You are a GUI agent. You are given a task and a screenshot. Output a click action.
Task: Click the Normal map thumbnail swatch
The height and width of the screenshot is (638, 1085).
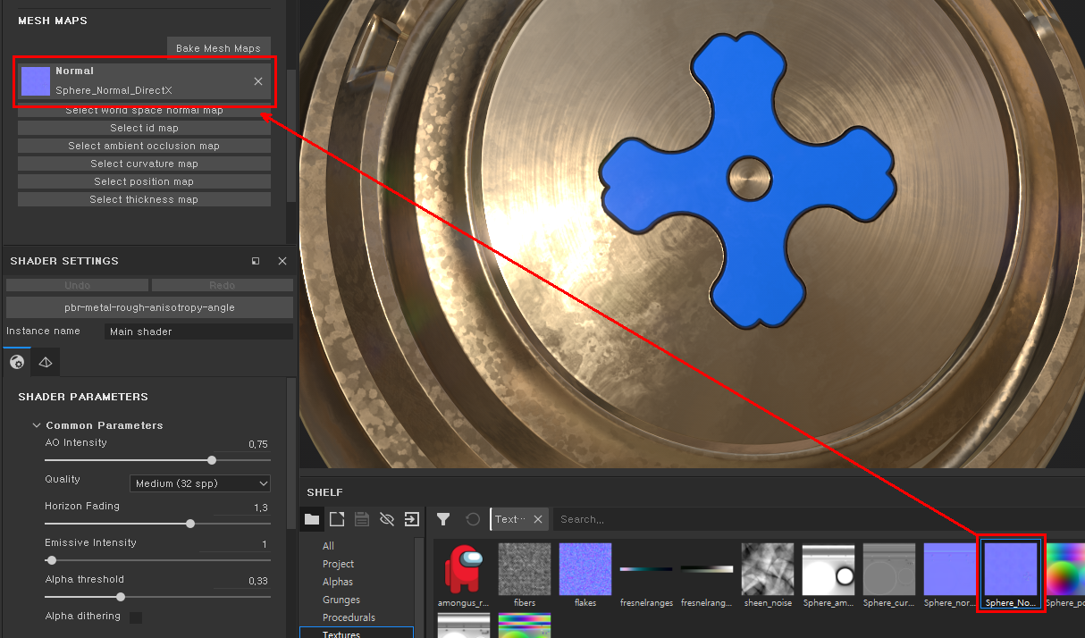(36, 81)
